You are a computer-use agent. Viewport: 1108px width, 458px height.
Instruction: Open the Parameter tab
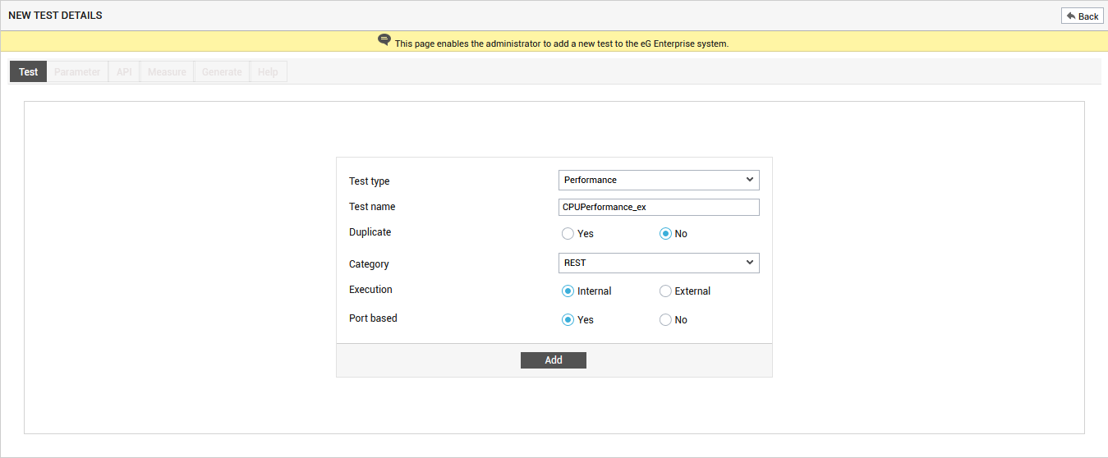pyautogui.click(x=77, y=72)
